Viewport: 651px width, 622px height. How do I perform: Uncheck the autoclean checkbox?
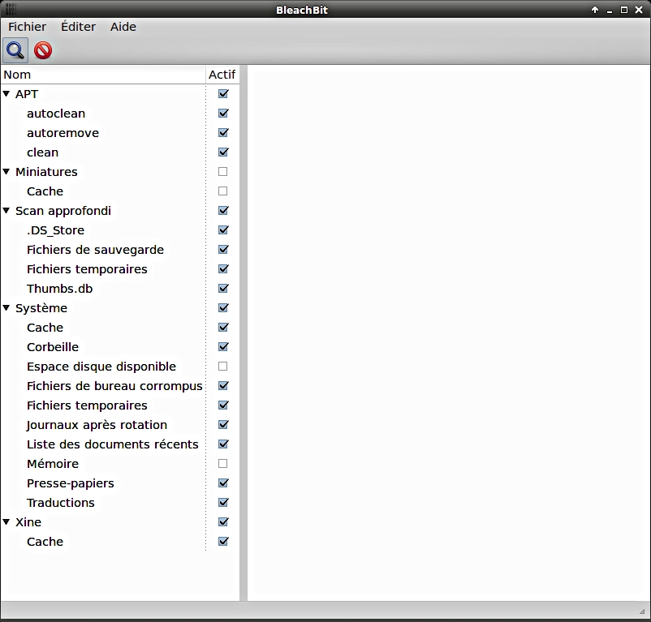223,114
